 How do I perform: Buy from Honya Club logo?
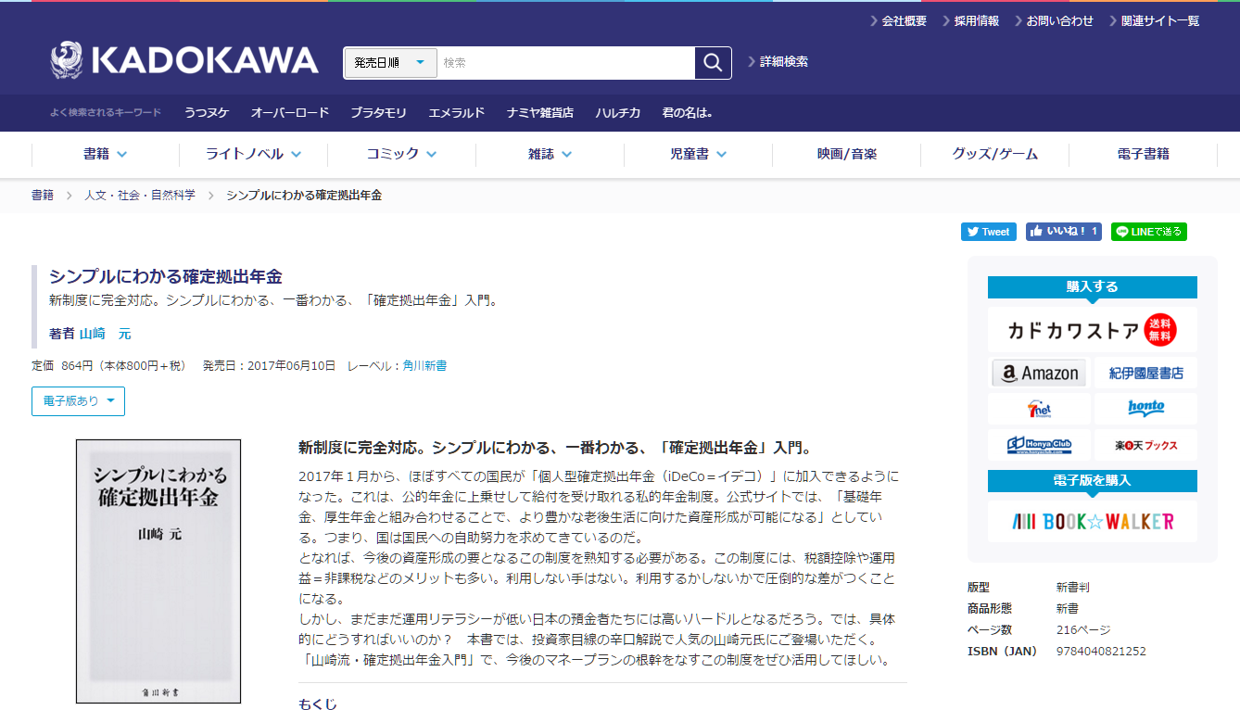1038,445
